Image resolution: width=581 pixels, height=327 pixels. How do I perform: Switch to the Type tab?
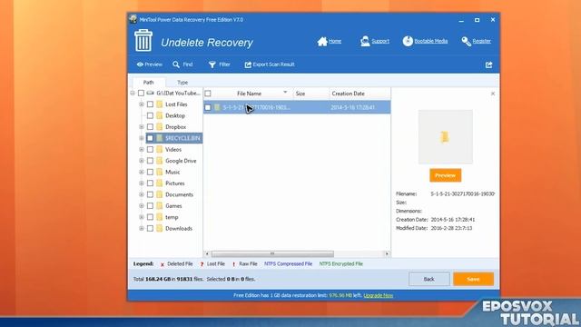pos(182,83)
